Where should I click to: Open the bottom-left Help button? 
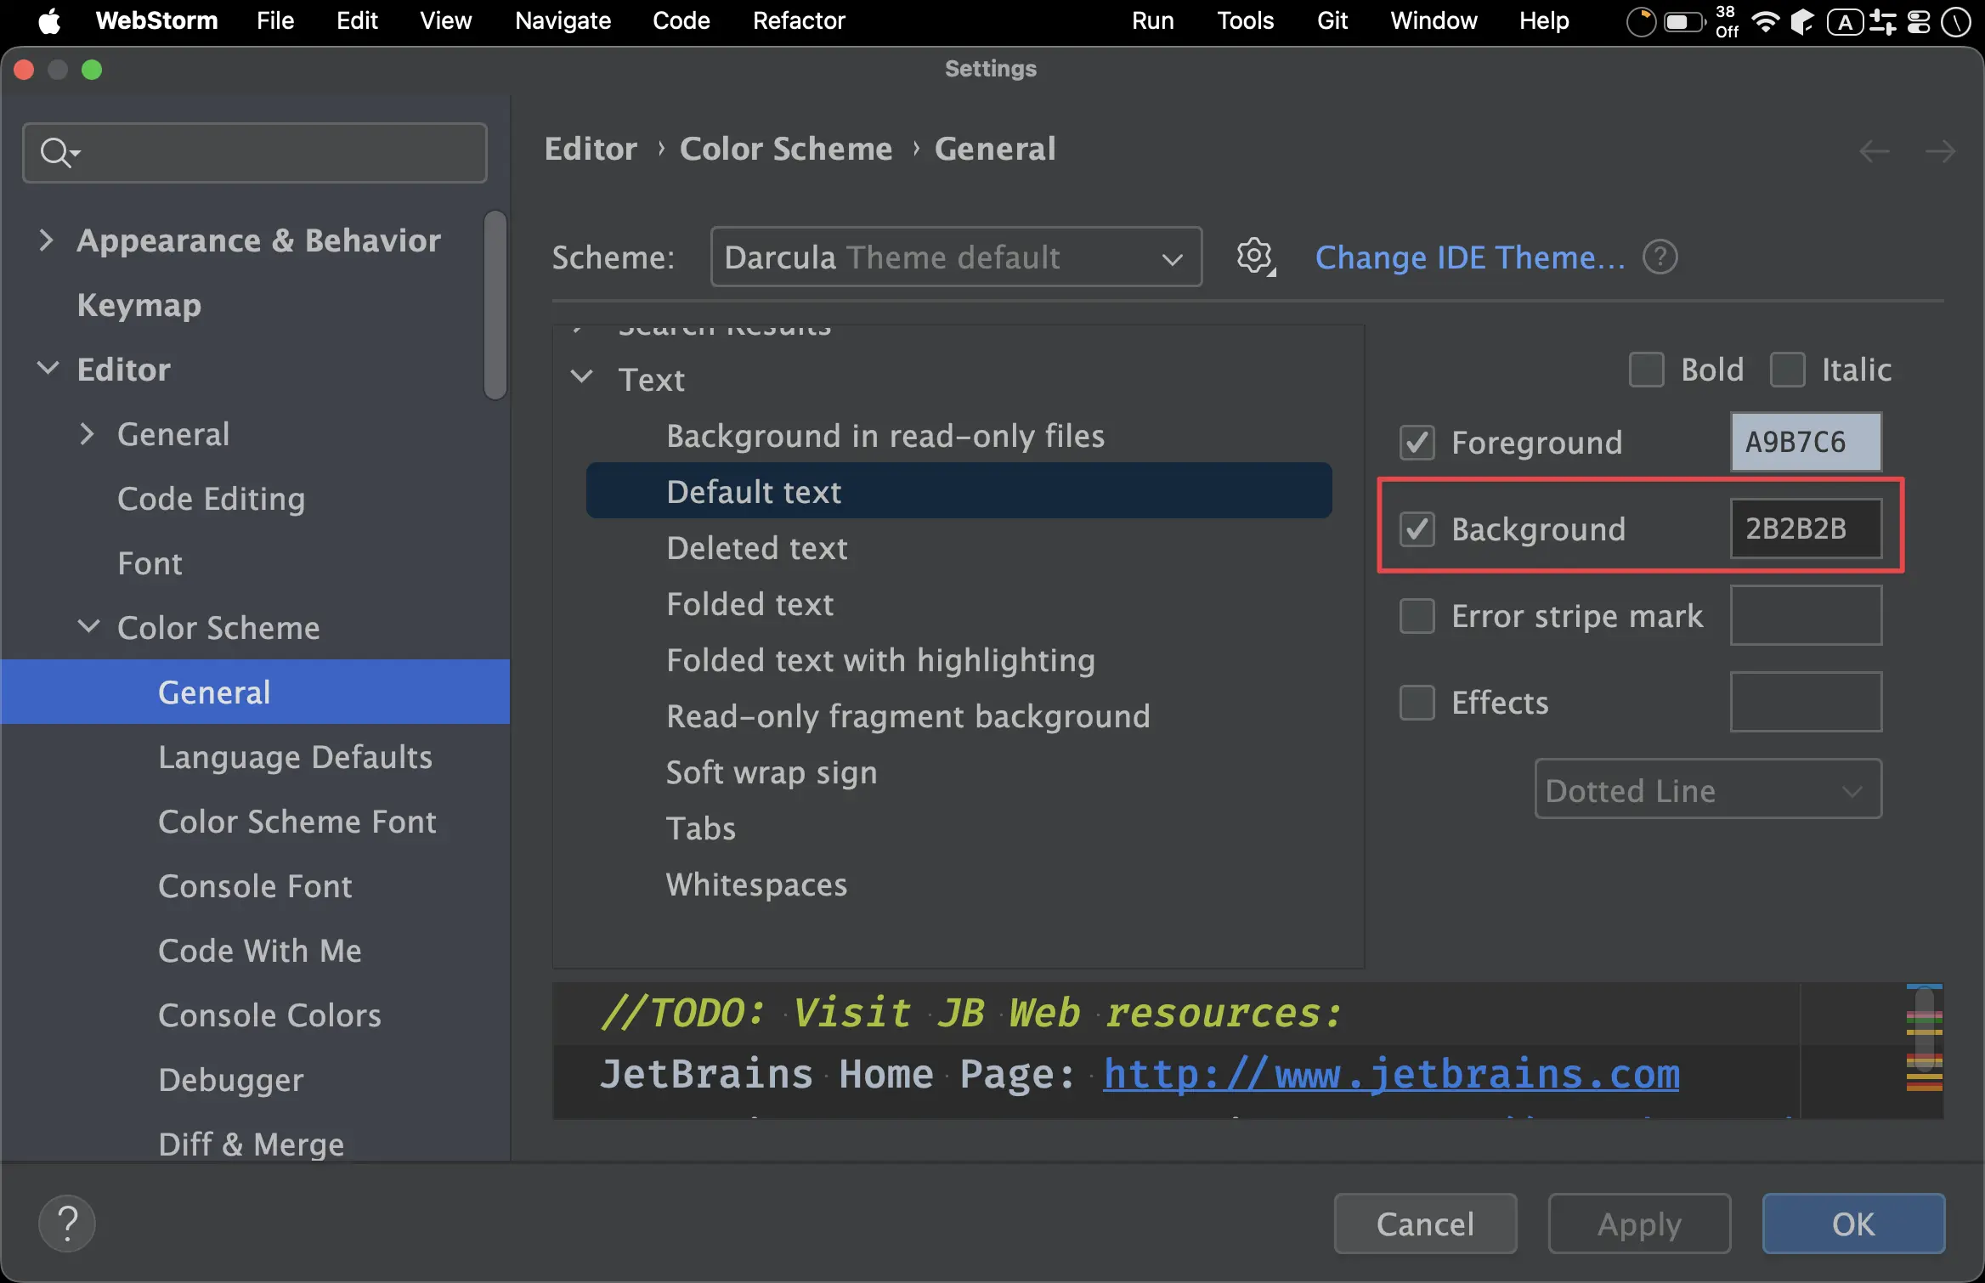pos(67,1224)
